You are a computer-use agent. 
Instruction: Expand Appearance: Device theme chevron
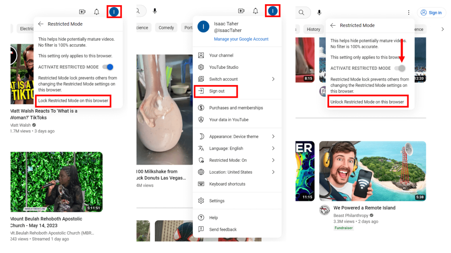(x=273, y=137)
